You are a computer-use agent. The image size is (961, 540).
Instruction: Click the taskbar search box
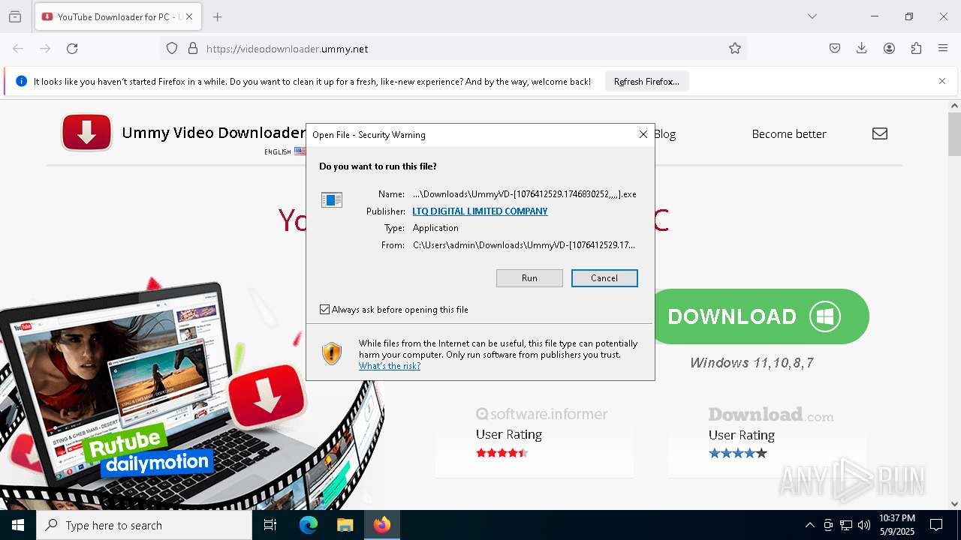tap(144, 525)
